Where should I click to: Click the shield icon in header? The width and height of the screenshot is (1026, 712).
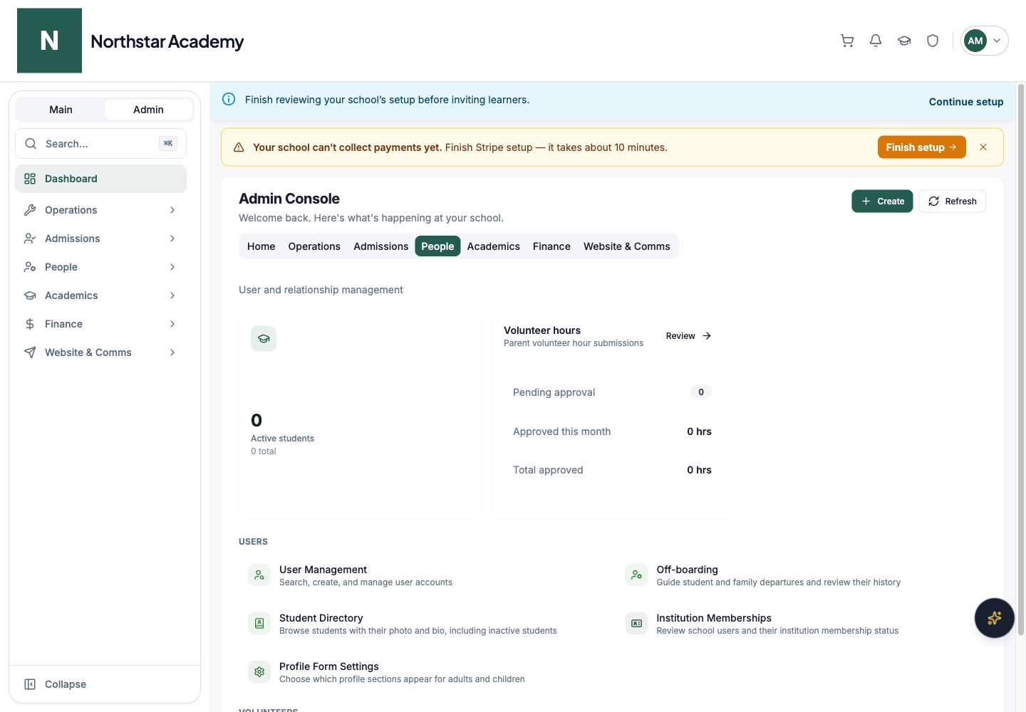[933, 41]
